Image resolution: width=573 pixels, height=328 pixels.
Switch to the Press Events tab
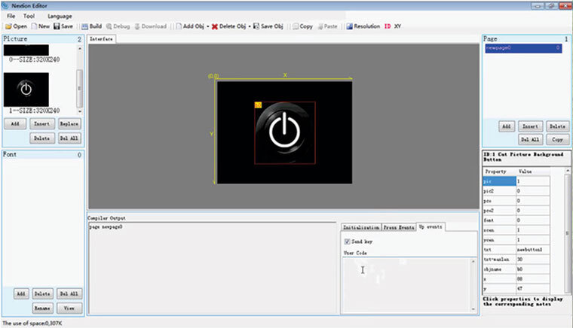coord(399,226)
